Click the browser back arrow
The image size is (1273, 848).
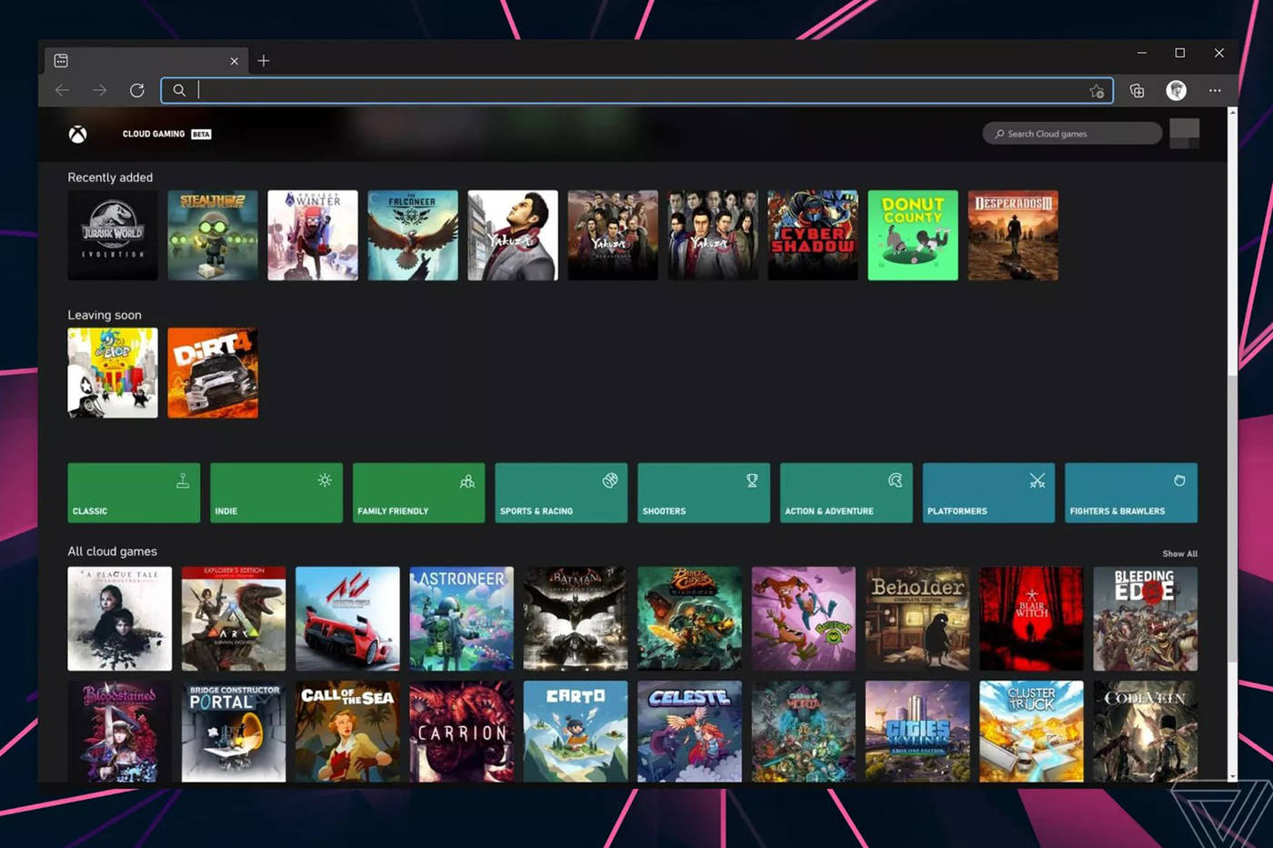(x=62, y=90)
